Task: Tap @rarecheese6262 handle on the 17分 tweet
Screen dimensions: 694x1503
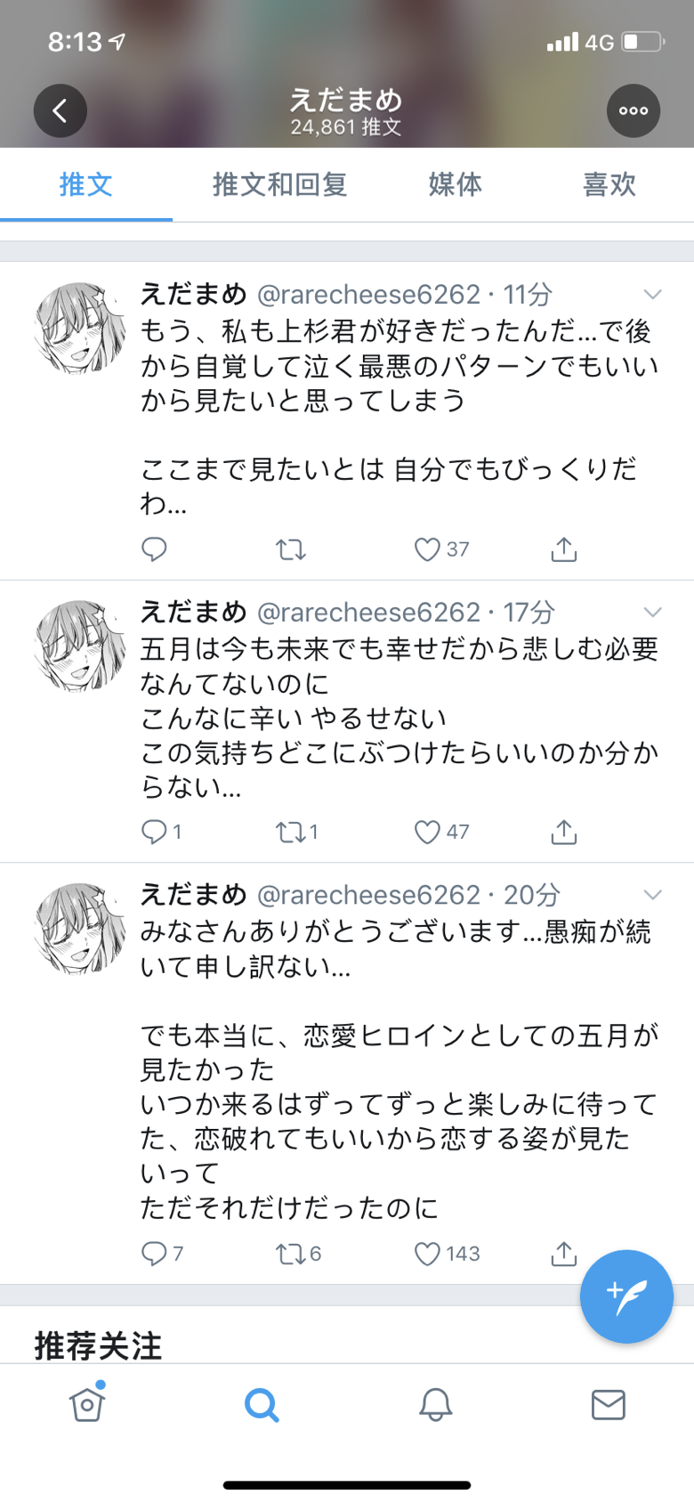Action: pyautogui.click(x=368, y=613)
